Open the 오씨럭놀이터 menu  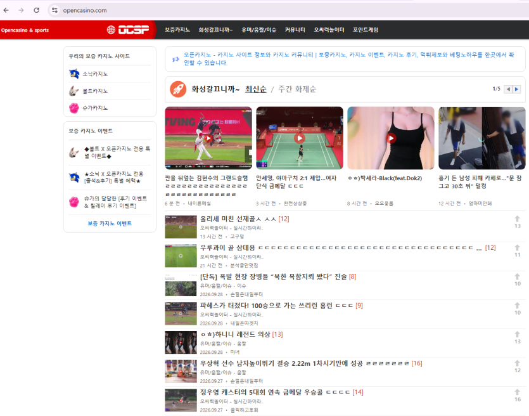tap(329, 30)
